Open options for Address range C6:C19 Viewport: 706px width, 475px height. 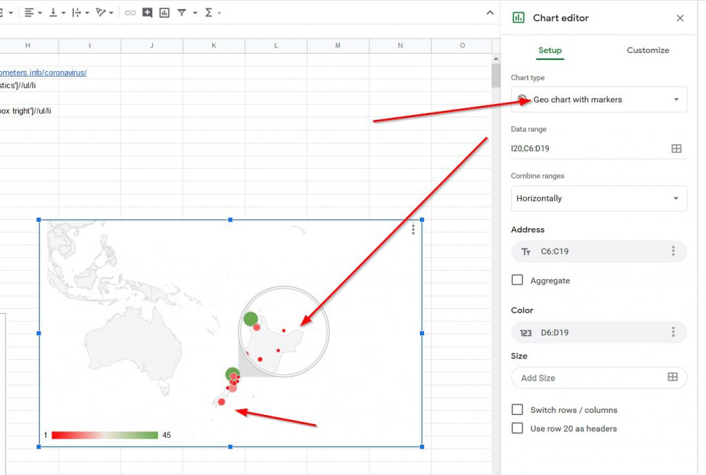pyautogui.click(x=673, y=252)
